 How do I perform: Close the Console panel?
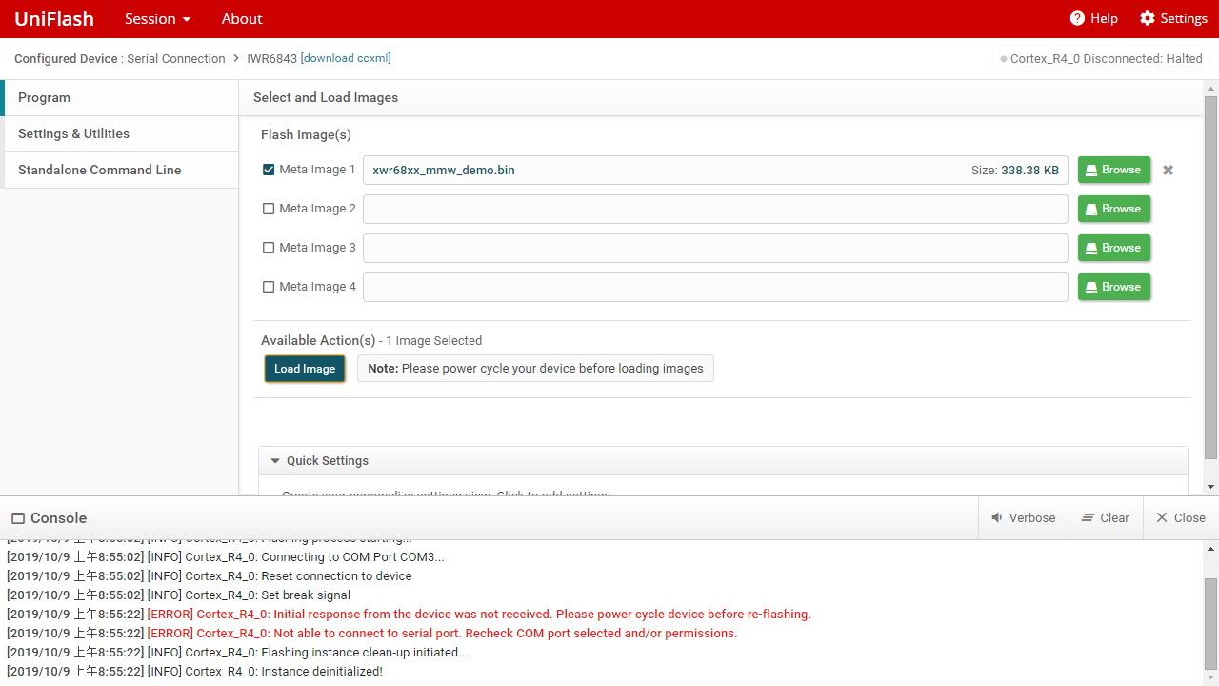1181,517
